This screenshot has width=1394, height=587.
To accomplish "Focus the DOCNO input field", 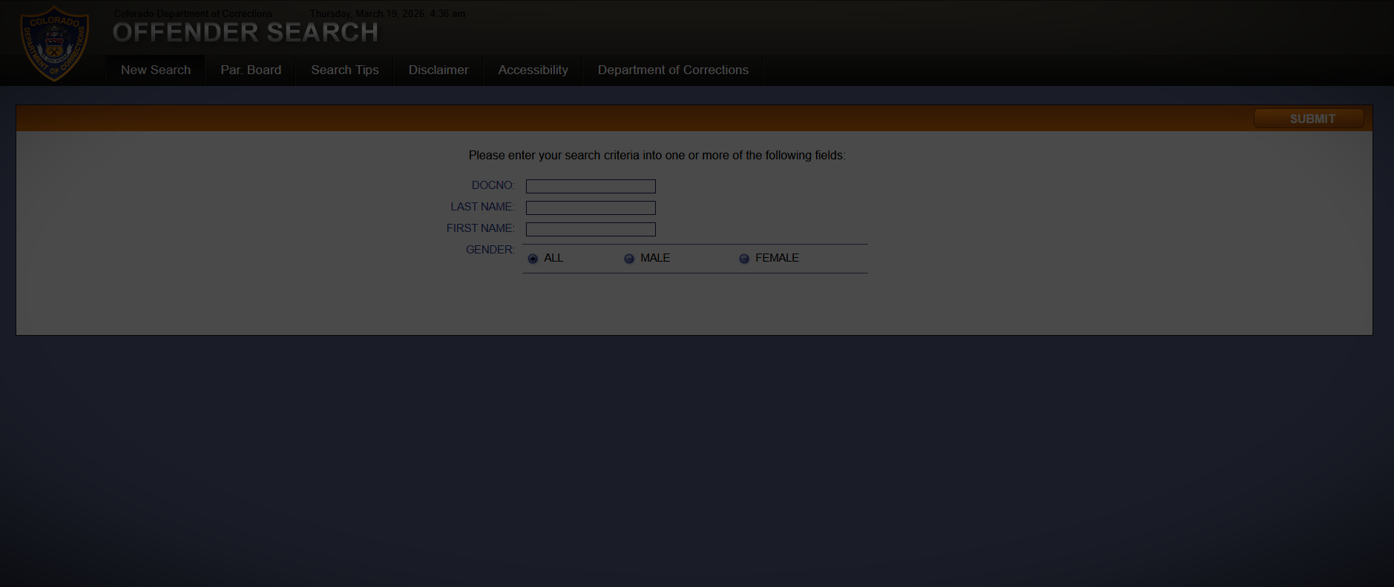I will 591,186.
